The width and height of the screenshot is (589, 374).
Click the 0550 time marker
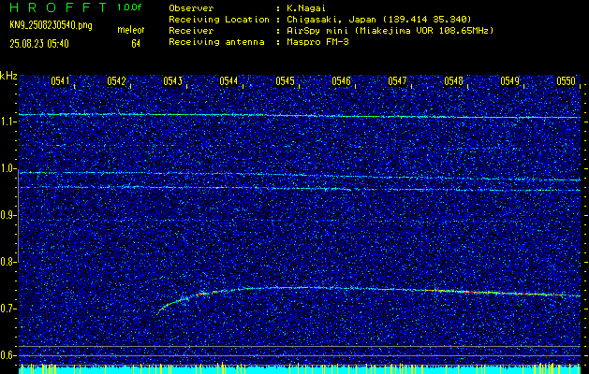tap(566, 80)
